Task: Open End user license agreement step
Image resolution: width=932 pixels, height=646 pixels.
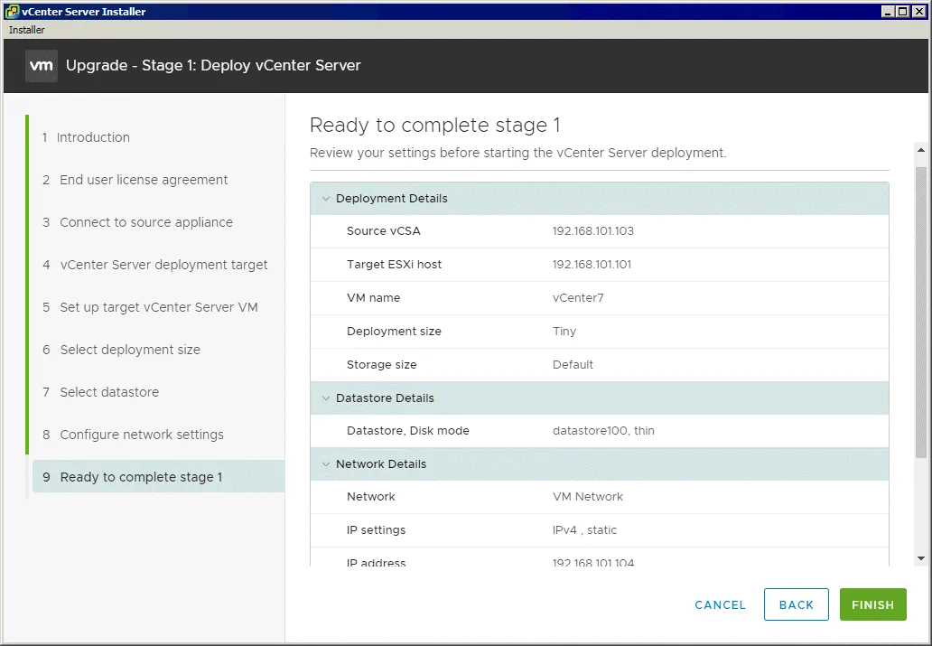Action: point(144,180)
